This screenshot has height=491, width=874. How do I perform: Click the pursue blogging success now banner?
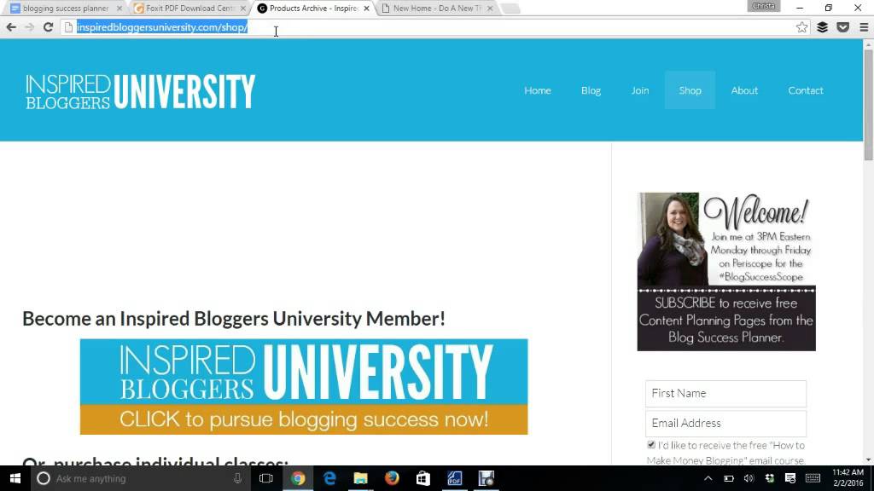tap(304, 386)
